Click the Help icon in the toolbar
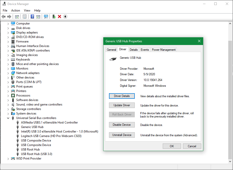233x170 pixels. (x=32, y=16)
